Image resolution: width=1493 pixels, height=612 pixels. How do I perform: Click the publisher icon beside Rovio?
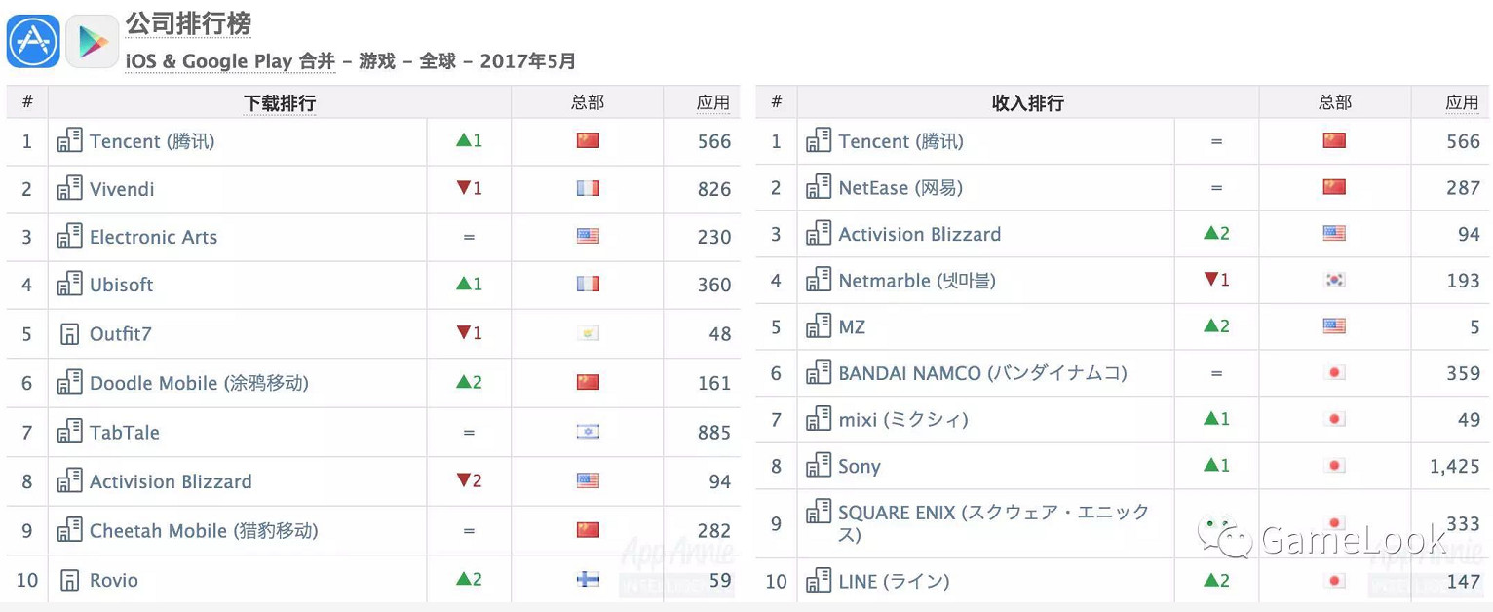click(69, 580)
